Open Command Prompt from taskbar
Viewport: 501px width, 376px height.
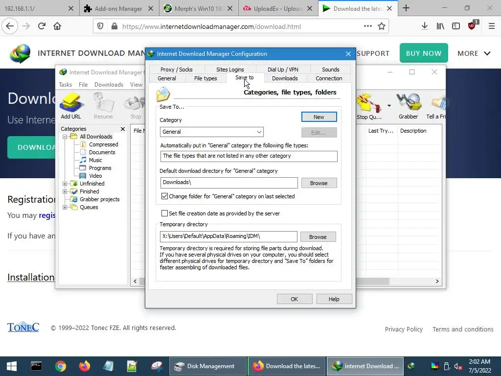point(36,366)
